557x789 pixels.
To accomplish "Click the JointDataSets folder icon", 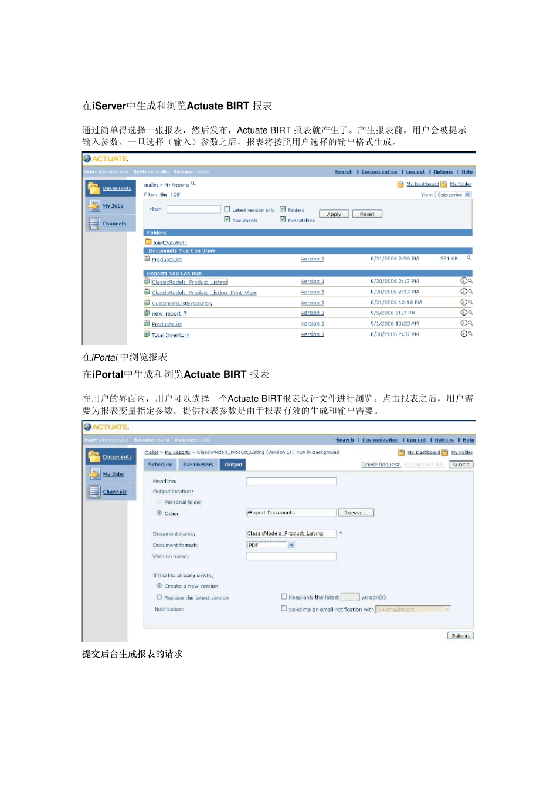I will pos(148,242).
